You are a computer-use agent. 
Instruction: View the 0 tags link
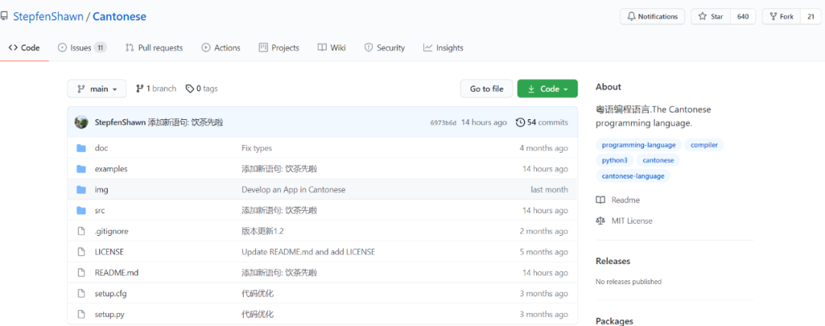[x=202, y=89]
